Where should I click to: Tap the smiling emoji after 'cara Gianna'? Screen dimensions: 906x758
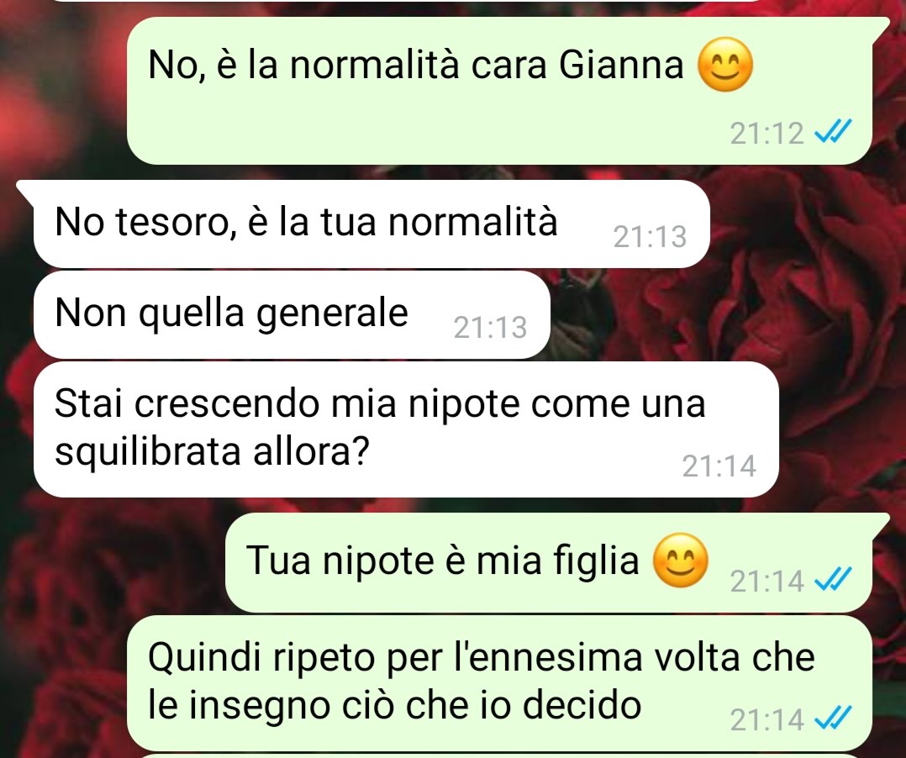725,64
